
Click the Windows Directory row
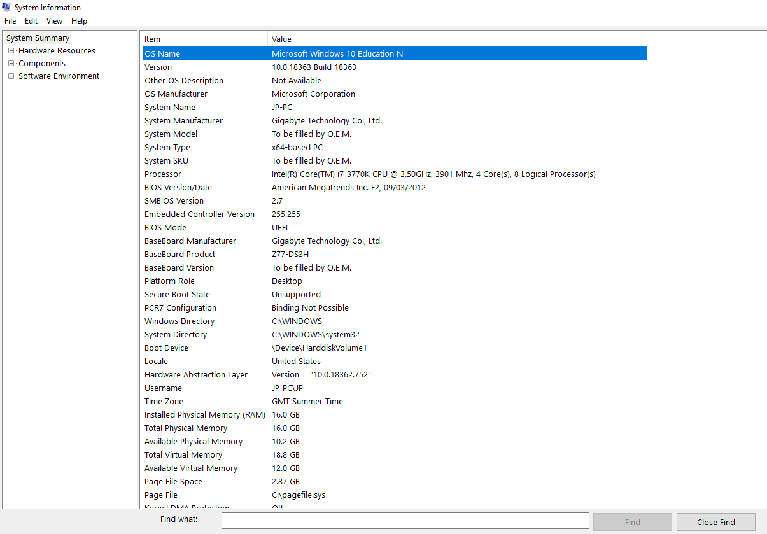[x=395, y=321]
